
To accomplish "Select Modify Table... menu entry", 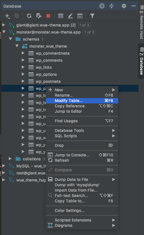I will tap(82, 101).
